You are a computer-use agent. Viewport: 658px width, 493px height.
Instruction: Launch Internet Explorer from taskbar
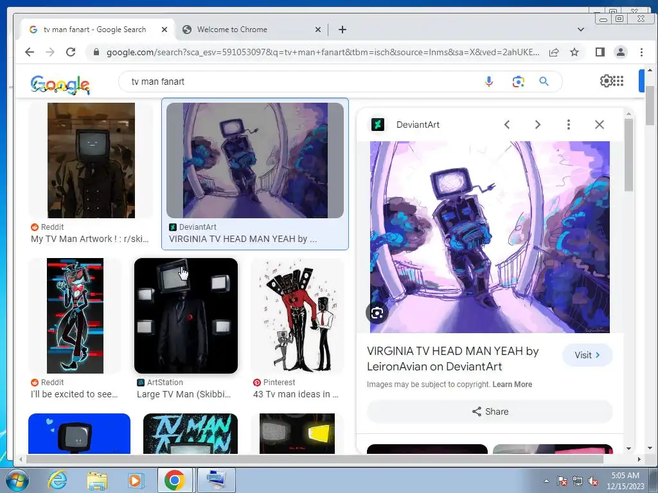[57, 480]
